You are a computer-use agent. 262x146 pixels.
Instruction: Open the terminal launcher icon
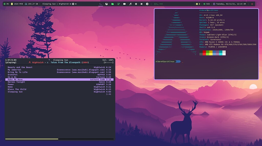coord(101,4)
